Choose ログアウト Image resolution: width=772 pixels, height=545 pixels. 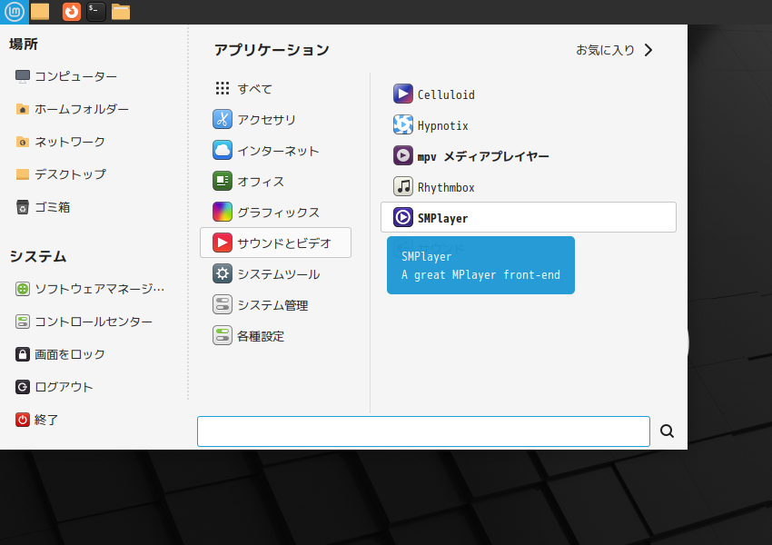tap(64, 387)
